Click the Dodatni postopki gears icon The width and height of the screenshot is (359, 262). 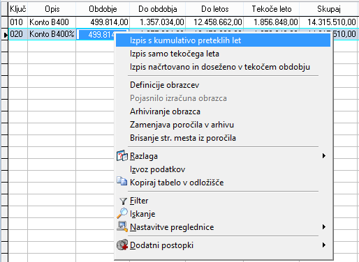click(122, 245)
